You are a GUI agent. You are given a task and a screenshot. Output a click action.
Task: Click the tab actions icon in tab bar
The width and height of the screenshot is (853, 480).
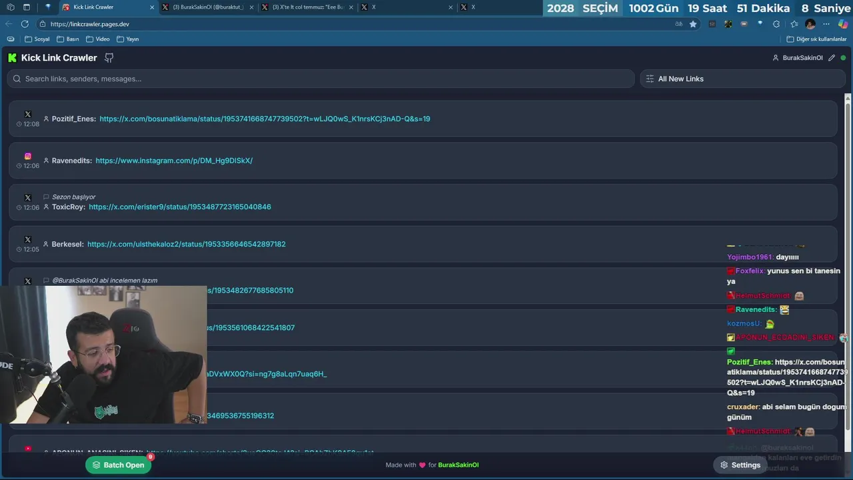click(27, 7)
